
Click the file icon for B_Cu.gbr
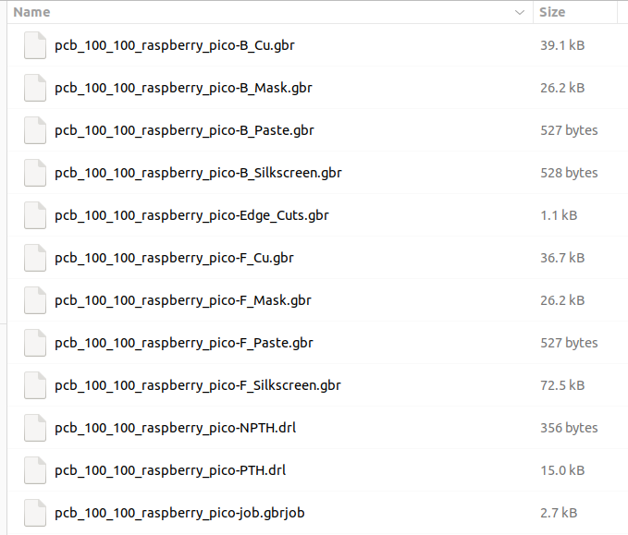35,45
